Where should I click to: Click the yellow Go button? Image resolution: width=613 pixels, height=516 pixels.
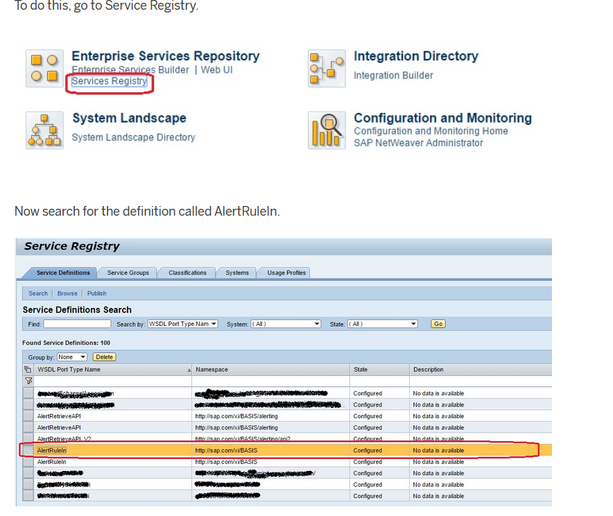pyautogui.click(x=438, y=324)
